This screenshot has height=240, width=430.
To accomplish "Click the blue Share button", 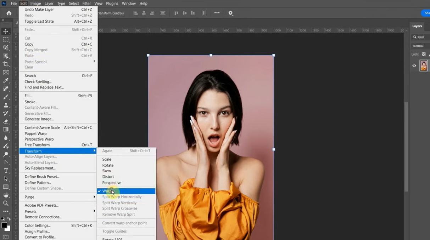I will 426,13.
